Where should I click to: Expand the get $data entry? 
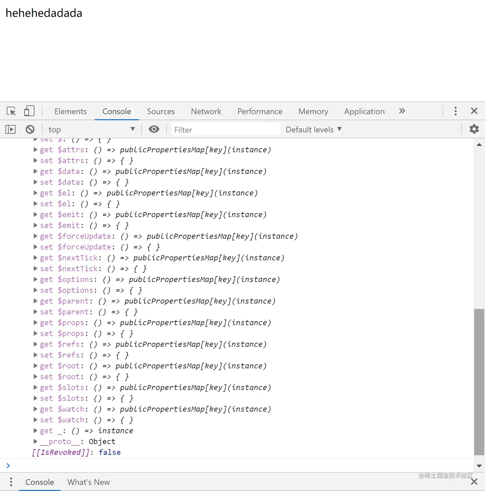(35, 171)
